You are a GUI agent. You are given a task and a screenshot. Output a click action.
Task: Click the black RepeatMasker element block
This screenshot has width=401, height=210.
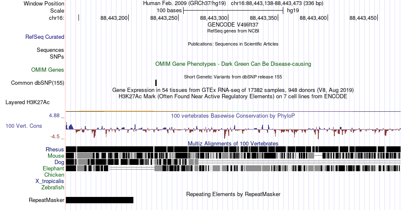click(100, 200)
